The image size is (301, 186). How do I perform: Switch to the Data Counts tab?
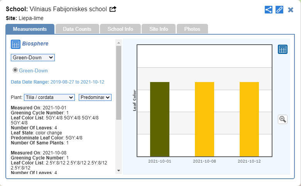(77, 29)
